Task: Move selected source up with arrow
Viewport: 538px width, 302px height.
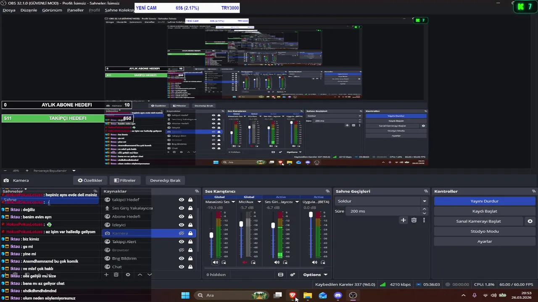Action: 140,275
